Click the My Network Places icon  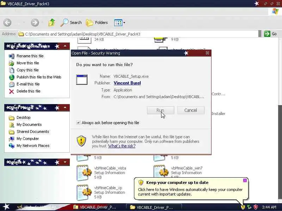click(12, 146)
